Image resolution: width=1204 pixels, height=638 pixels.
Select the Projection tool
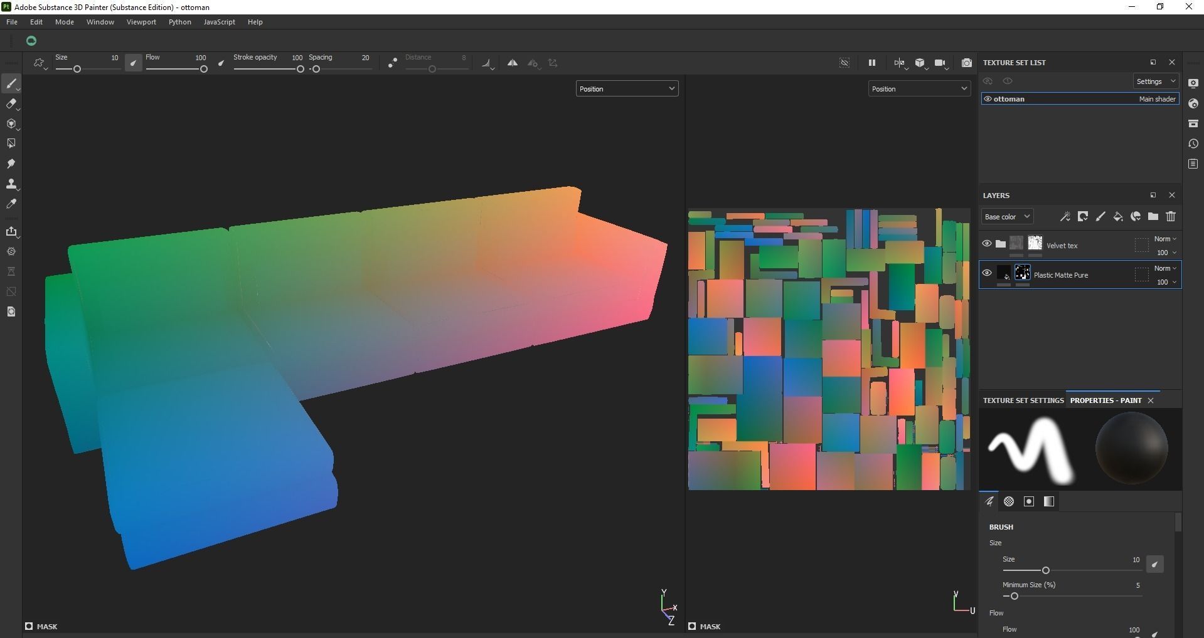pyautogui.click(x=11, y=123)
